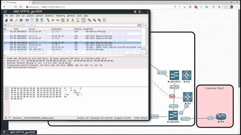Sort by the Protocol column header

[78, 29]
